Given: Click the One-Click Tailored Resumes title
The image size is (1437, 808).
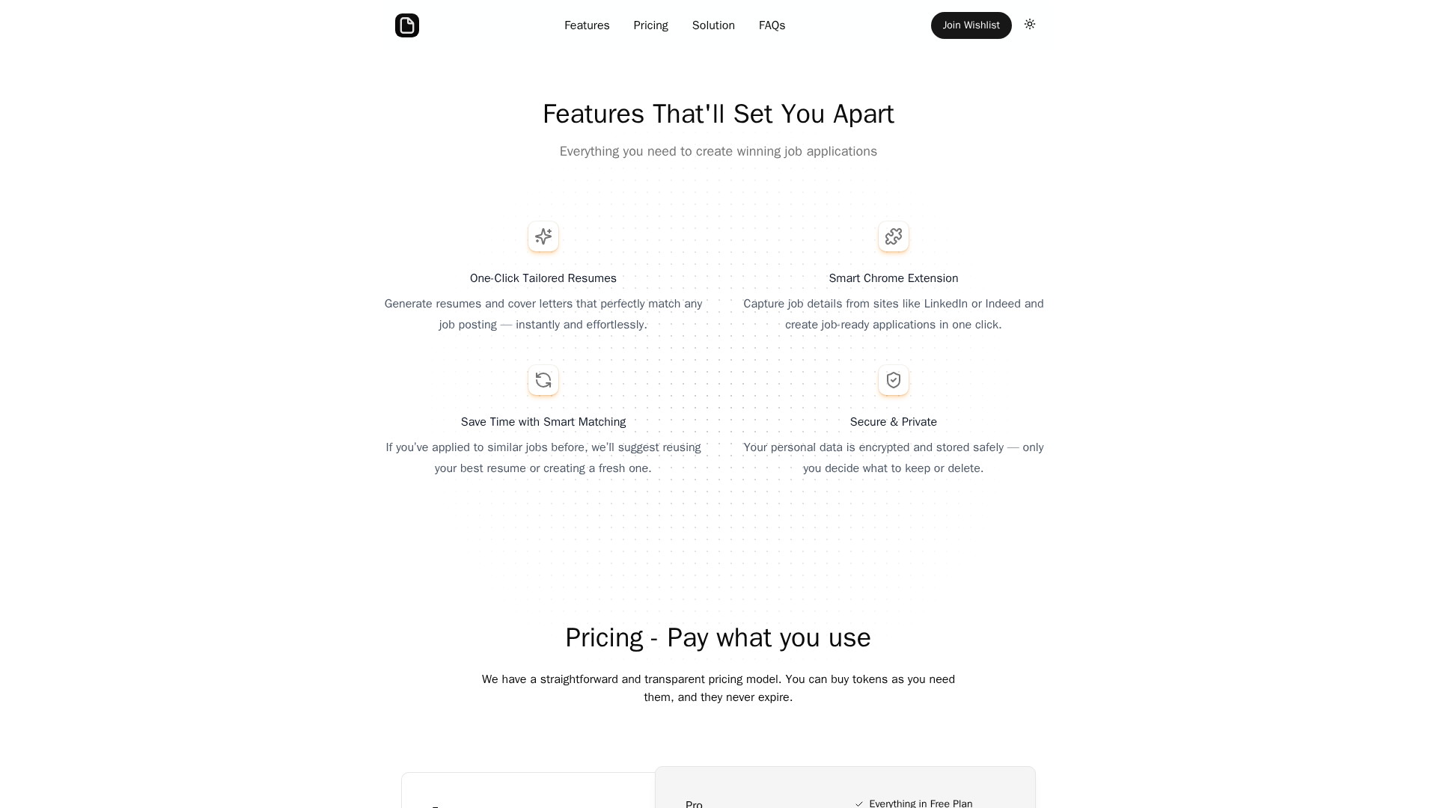Looking at the screenshot, I should (543, 278).
